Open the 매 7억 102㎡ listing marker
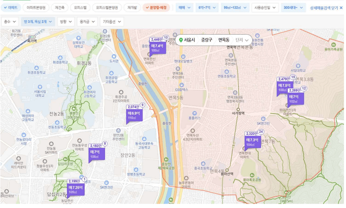This screenshot has width=346, height=208. [295, 97]
